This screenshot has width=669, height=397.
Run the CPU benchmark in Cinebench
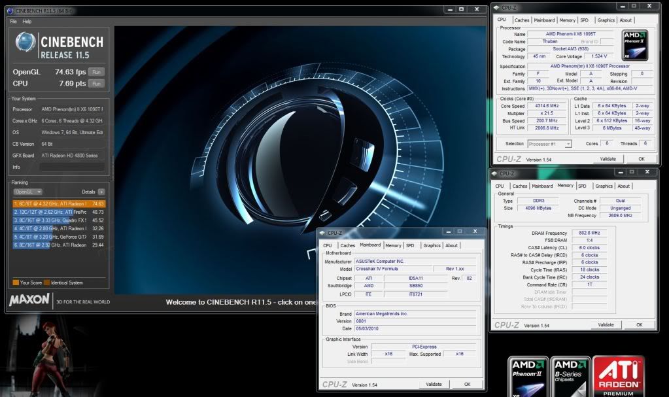96,84
